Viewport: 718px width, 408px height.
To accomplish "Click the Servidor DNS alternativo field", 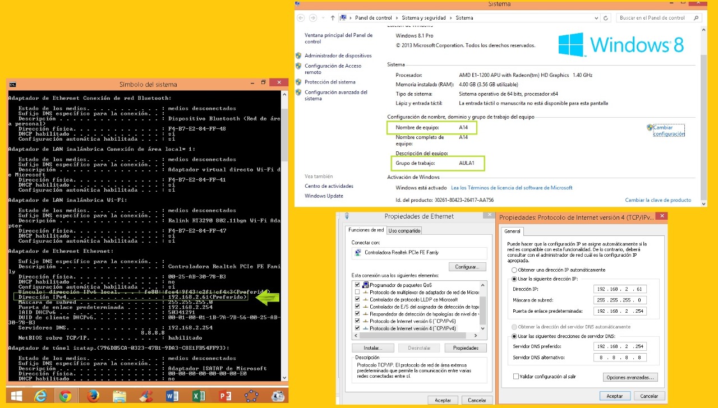I will point(619,358).
